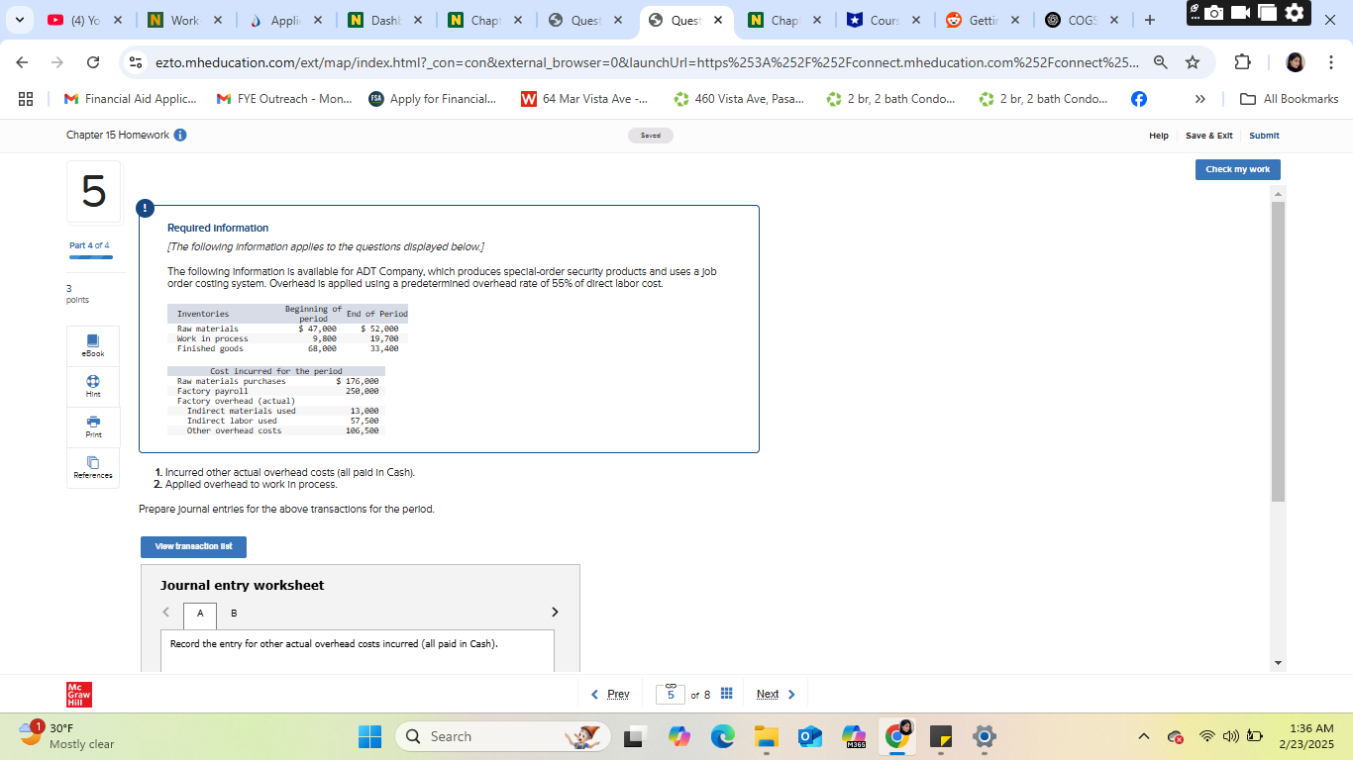
Task: Click the browser profile avatar icon
Action: tap(1295, 61)
